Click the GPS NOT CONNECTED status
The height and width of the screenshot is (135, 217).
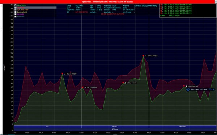pyautogui.click(x=81, y=12)
